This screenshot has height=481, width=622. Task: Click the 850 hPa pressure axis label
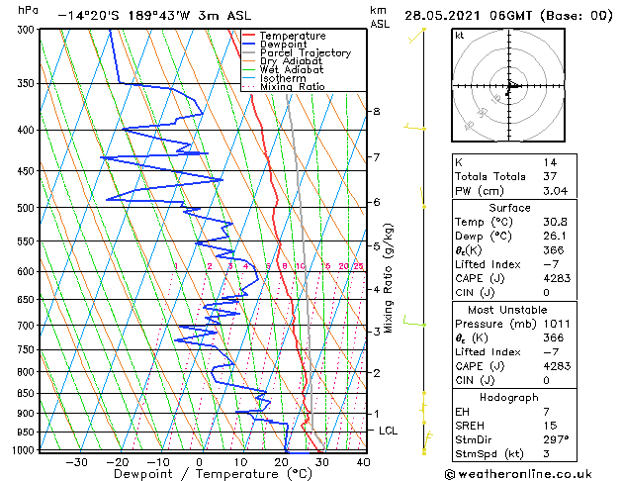point(26,393)
